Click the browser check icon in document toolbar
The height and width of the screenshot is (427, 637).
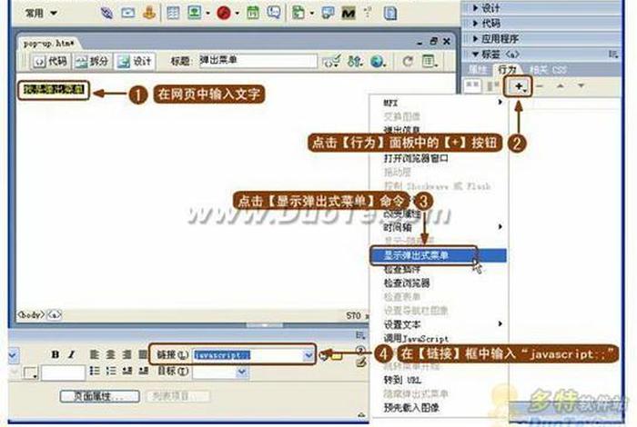[331, 61]
